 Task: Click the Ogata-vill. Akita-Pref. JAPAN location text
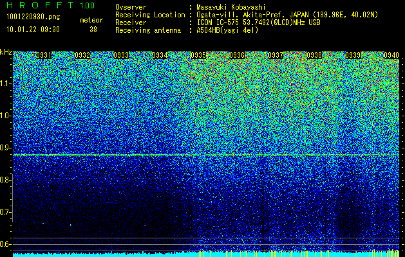click(x=287, y=15)
